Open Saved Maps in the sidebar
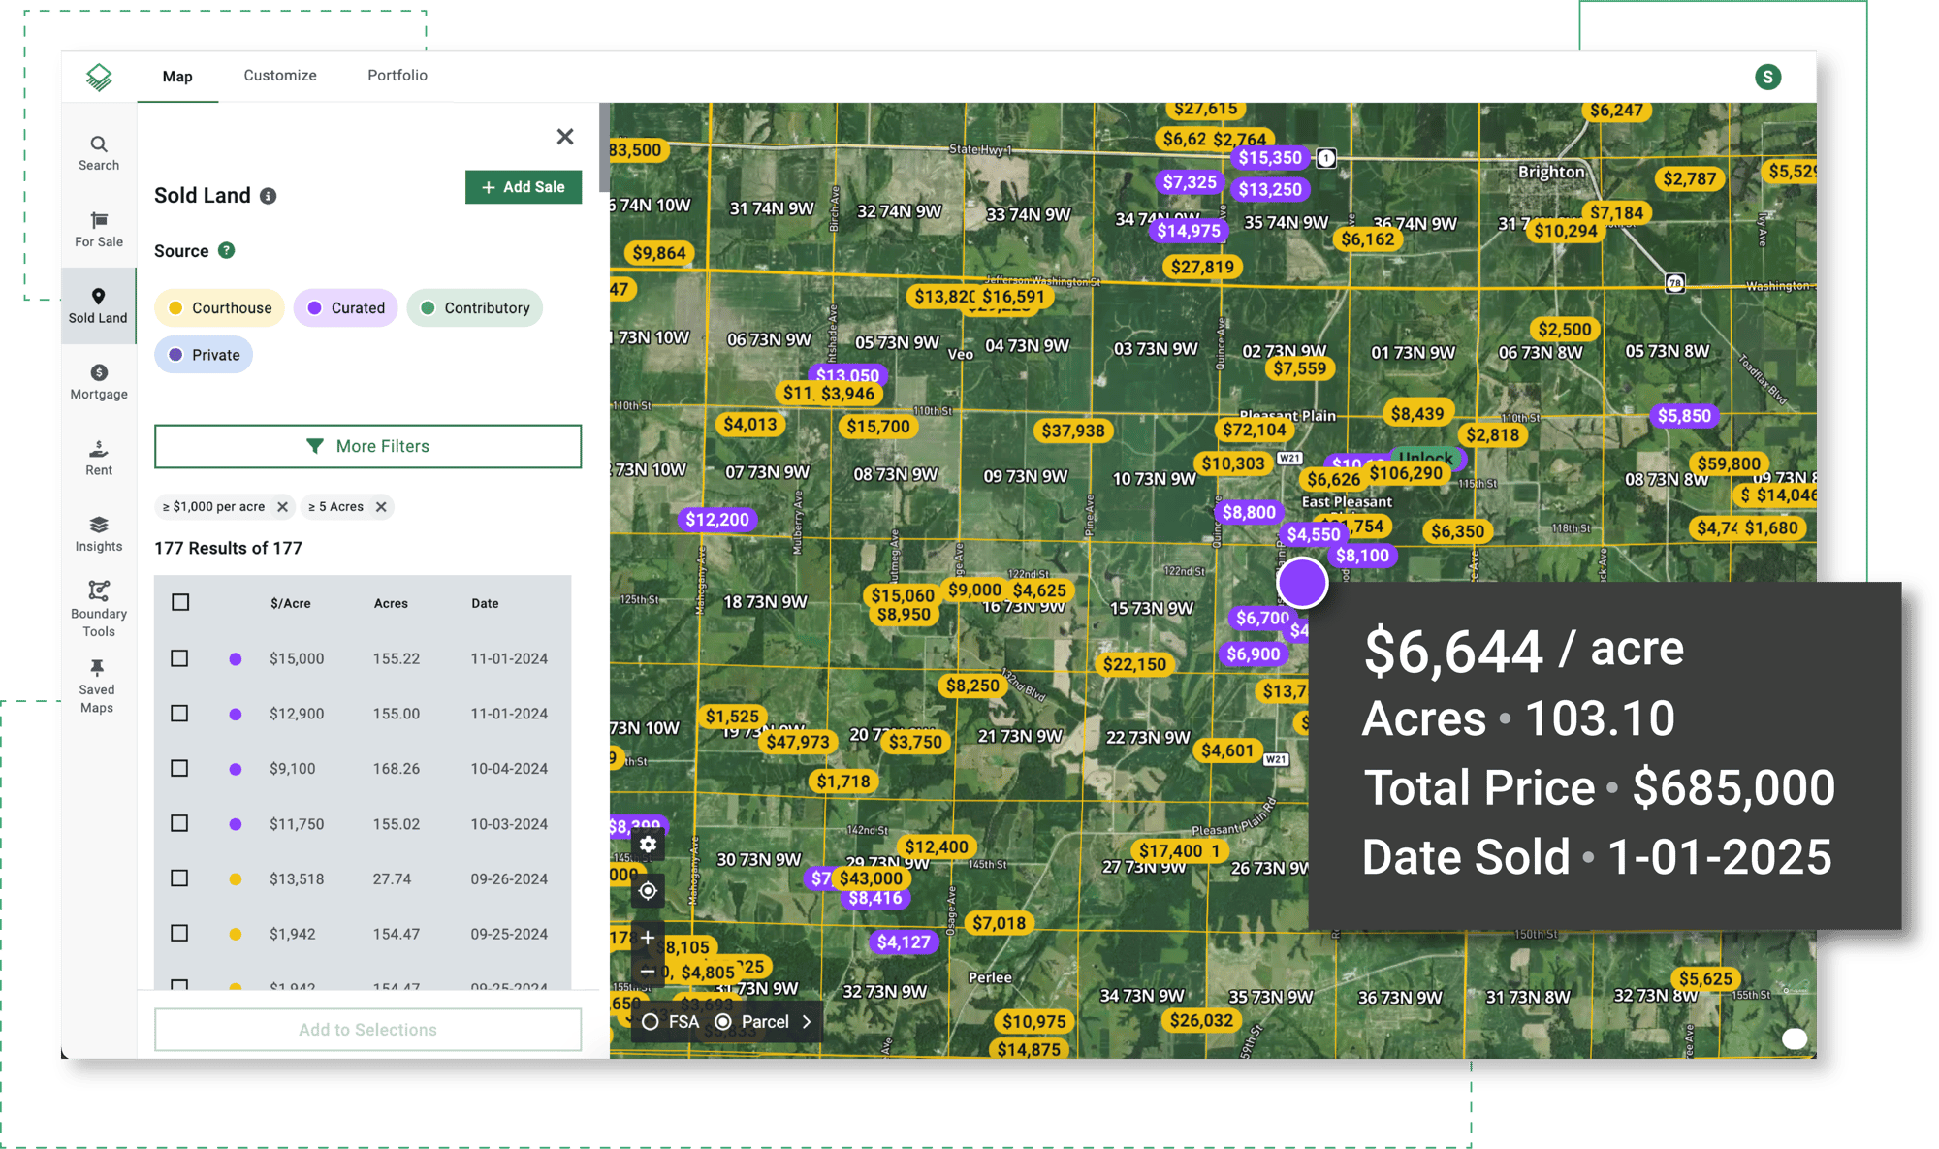1939x1149 pixels. [97, 686]
